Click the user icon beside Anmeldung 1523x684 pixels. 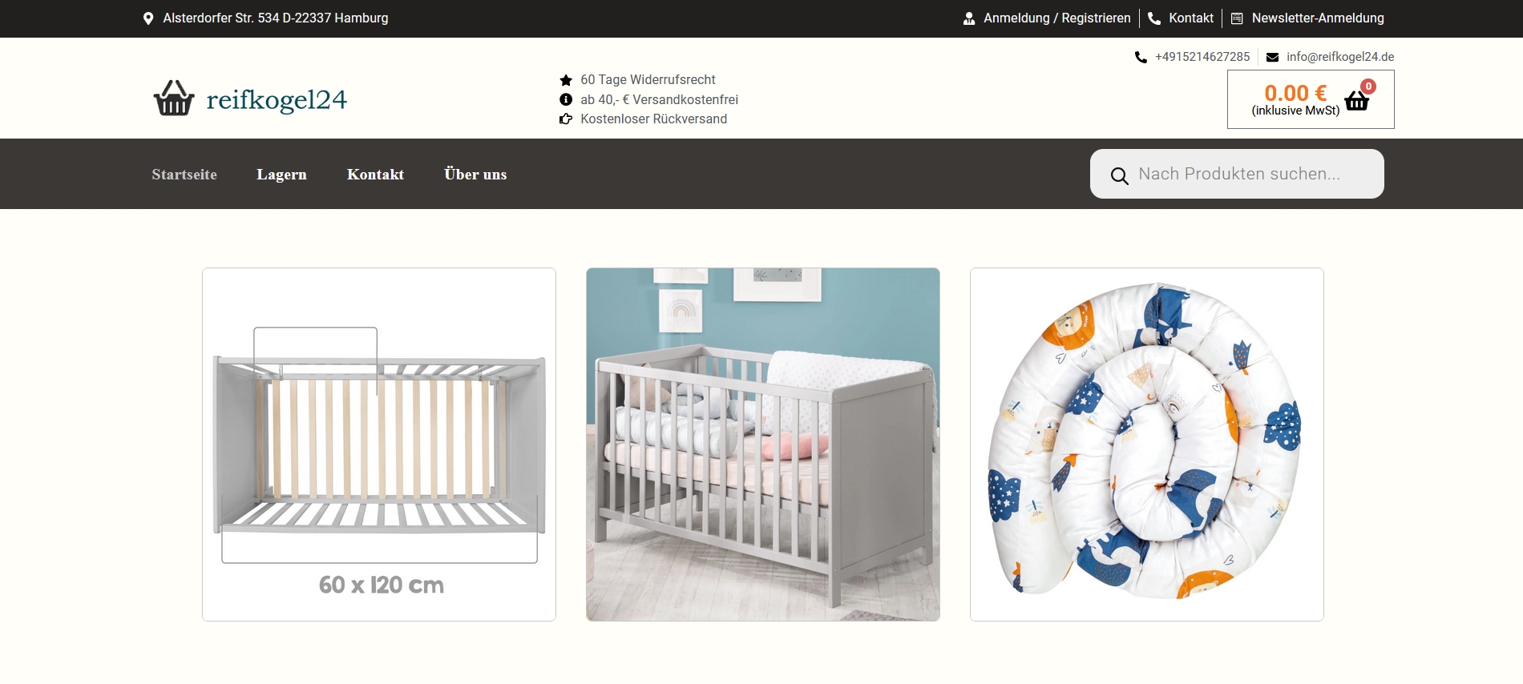pyautogui.click(x=969, y=18)
